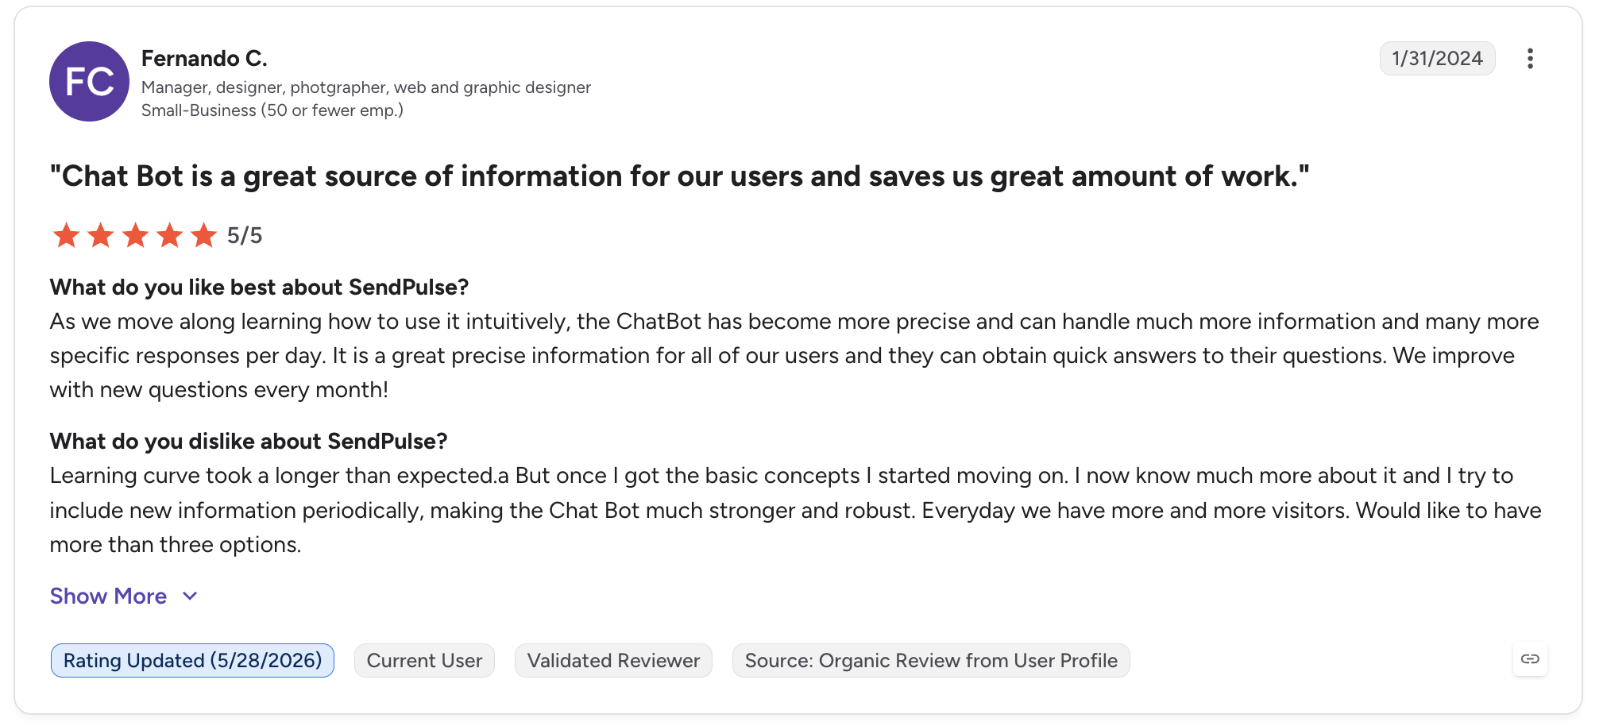Click "What do you dislike about SendPulse?" heading
Image resolution: width=1603 pixels, height=726 pixels.
(249, 442)
